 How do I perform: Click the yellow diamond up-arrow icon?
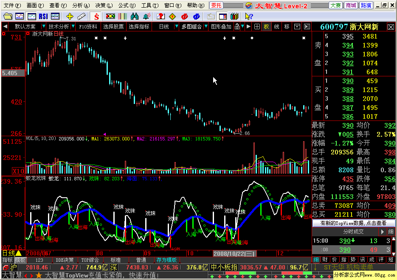click(x=172, y=17)
